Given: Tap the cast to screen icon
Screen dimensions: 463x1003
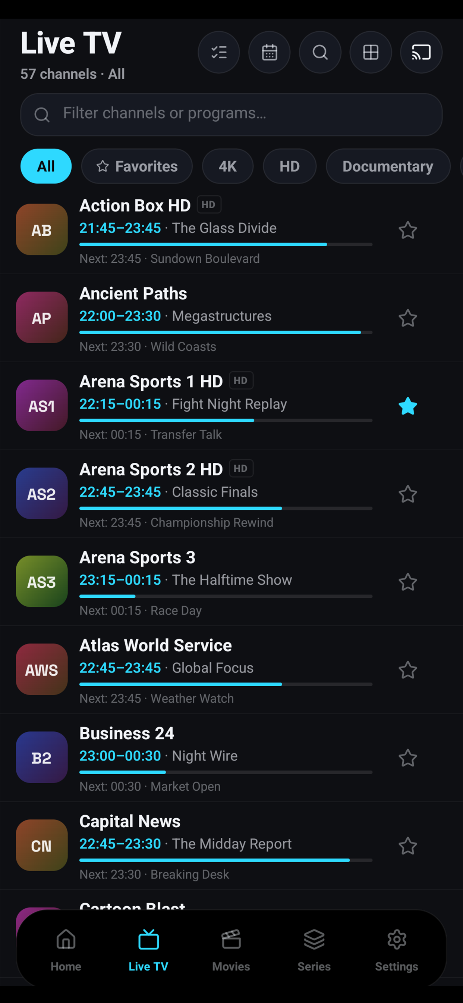Looking at the screenshot, I should pos(421,52).
